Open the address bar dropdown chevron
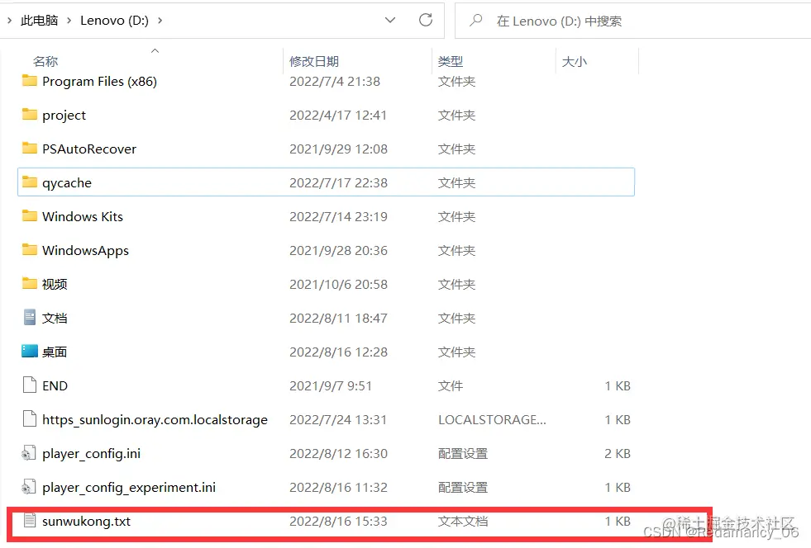 pyautogui.click(x=390, y=21)
